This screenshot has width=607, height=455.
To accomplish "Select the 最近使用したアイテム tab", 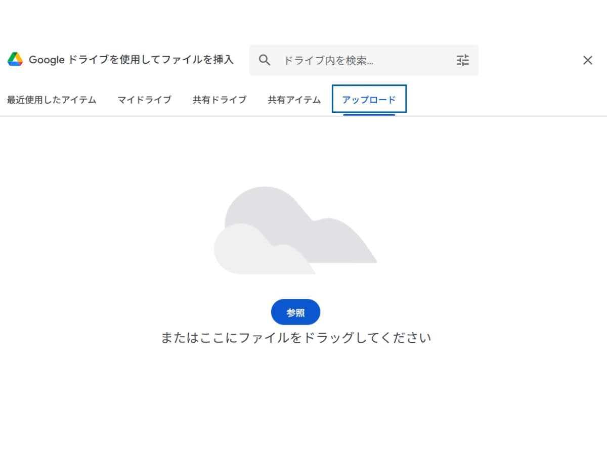I will [x=51, y=100].
